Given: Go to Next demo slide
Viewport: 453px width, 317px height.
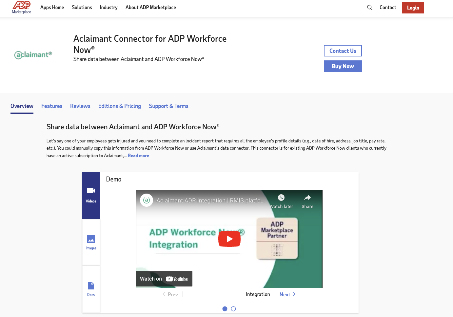Looking at the screenshot, I should [287, 294].
